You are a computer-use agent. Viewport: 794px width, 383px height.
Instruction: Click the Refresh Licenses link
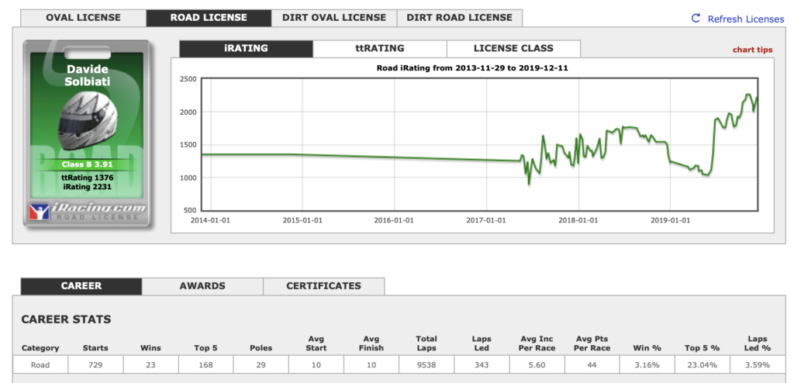click(x=745, y=19)
